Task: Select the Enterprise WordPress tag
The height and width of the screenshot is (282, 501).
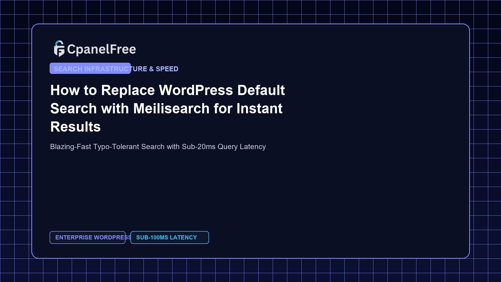Action: pos(87,237)
